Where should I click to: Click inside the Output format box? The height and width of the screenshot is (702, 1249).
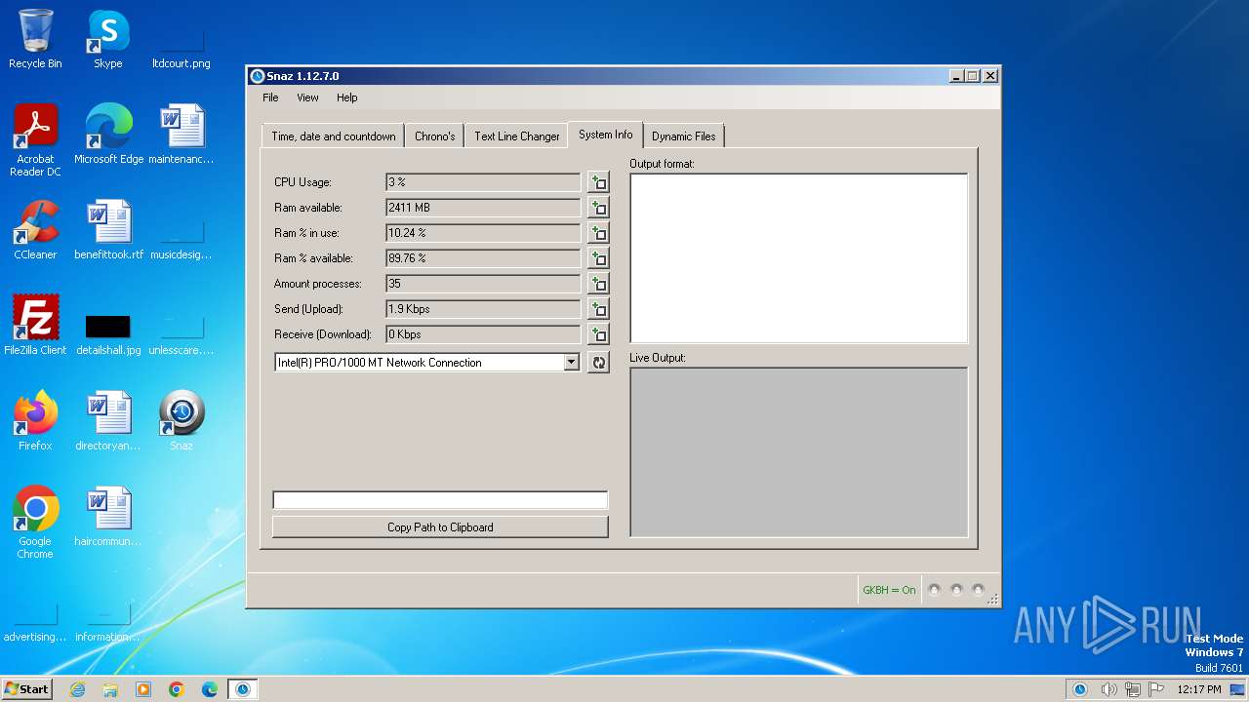pyautogui.click(x=799, y=258)
